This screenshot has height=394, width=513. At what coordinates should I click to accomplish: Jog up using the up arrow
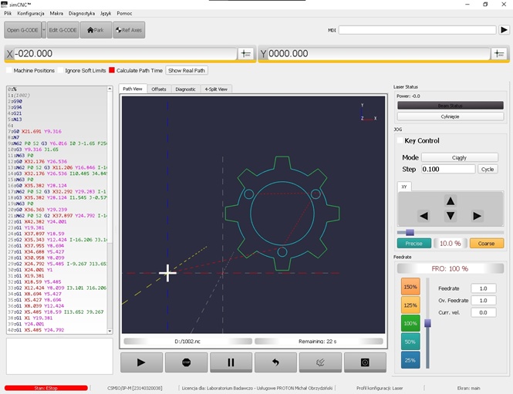coord(451,200)
